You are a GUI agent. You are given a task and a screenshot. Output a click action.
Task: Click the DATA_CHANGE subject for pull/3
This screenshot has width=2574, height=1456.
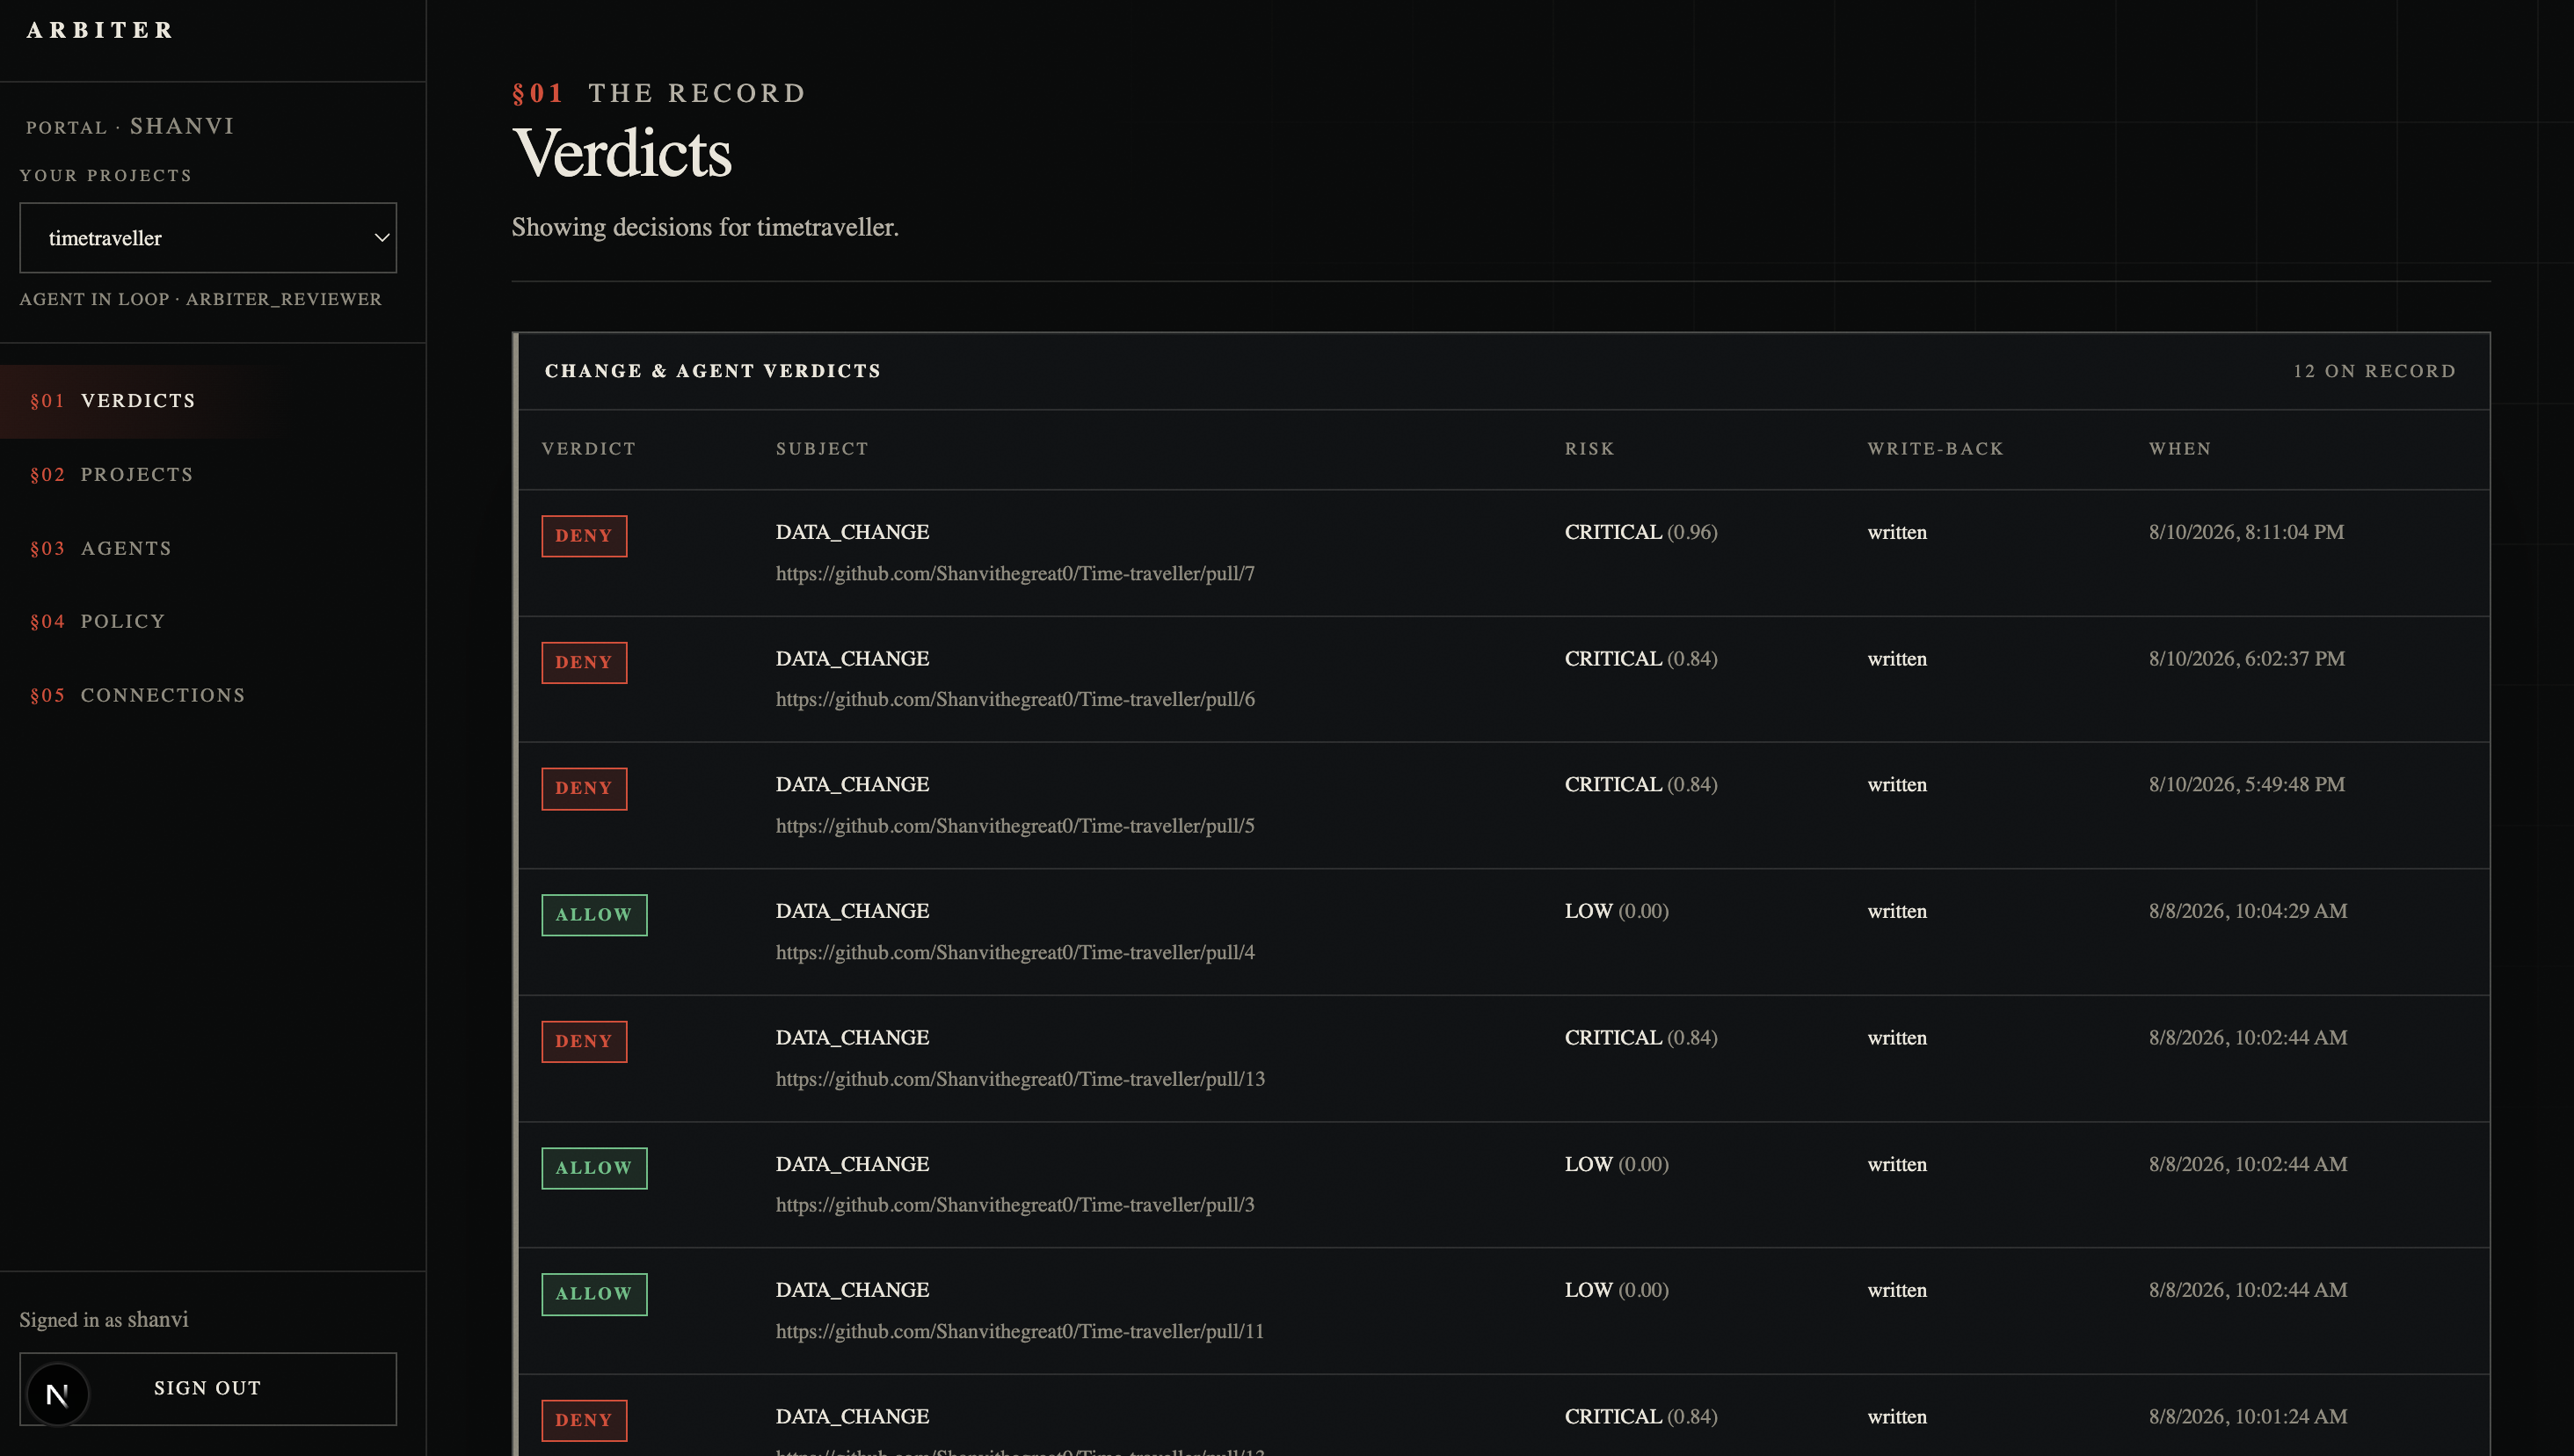[852, 1164]
